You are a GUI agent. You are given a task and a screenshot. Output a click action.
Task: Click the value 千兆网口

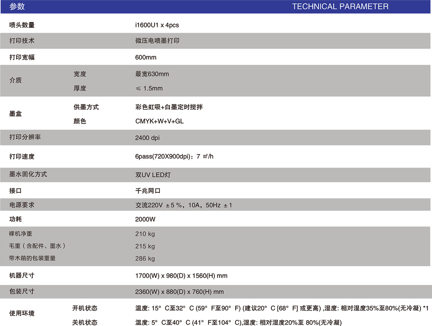pos(148,191)
